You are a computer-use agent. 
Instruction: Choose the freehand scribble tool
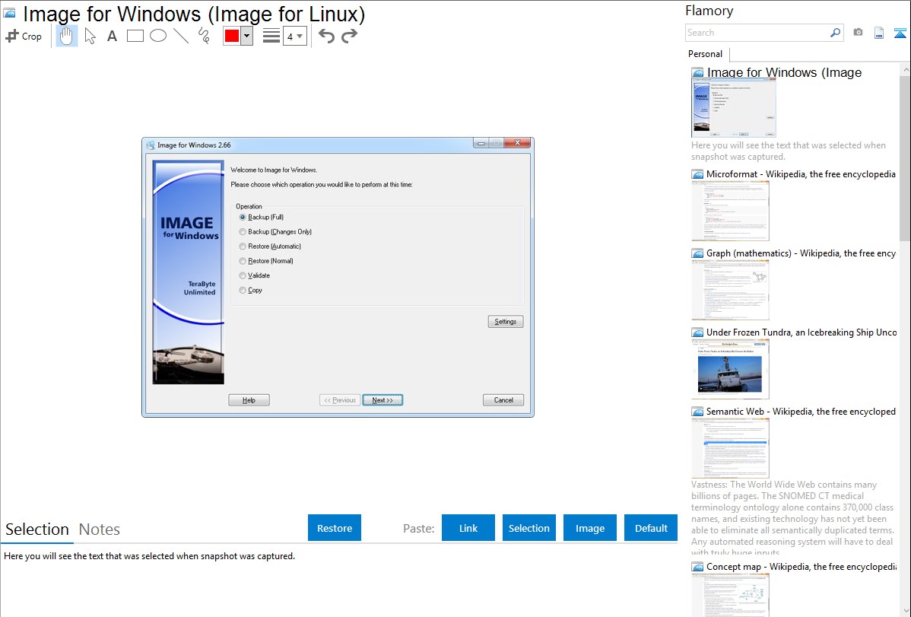coord(204,36)
